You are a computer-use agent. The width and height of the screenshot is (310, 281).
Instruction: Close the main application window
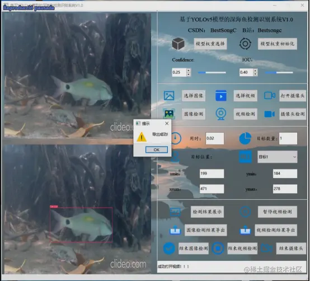[x=302, y=6]
